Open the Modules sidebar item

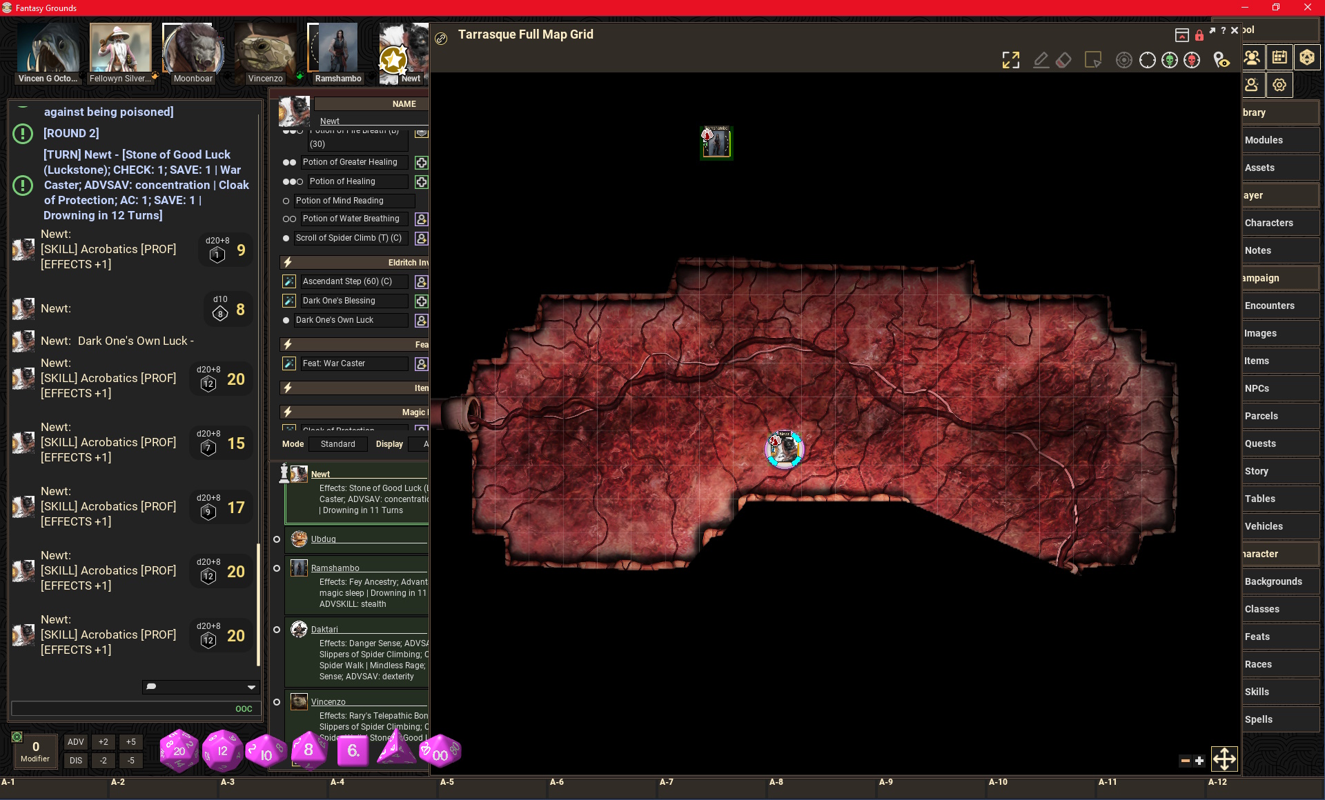click(x=1281, y=140)
